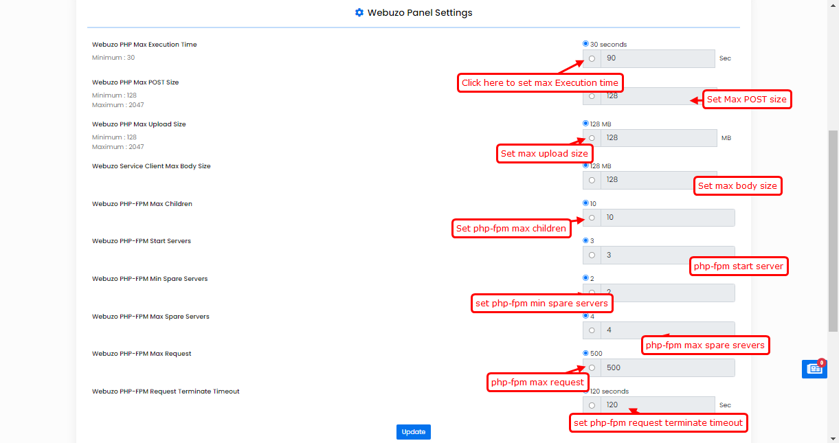
Task: Click the blue notification widget icon
Action: click(814, 368)
